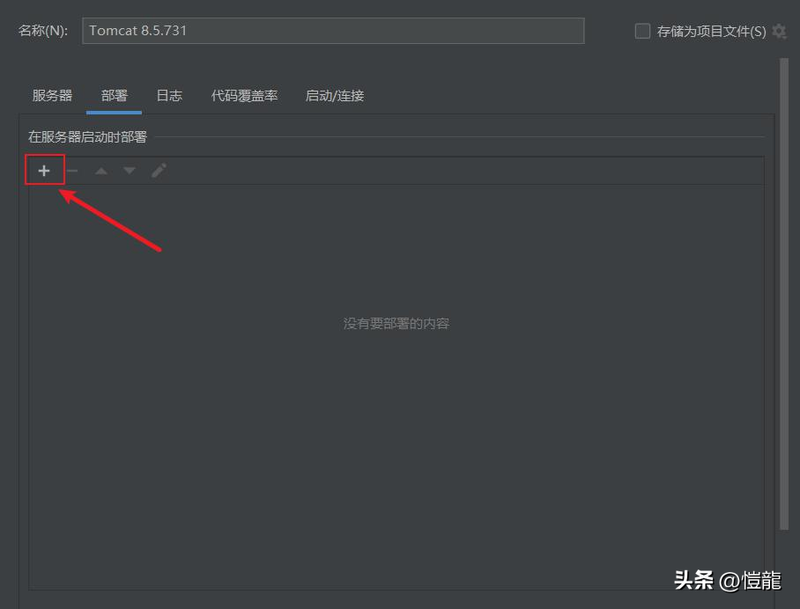Click the vertical scrollbar on the right

(x=784, y=294)
